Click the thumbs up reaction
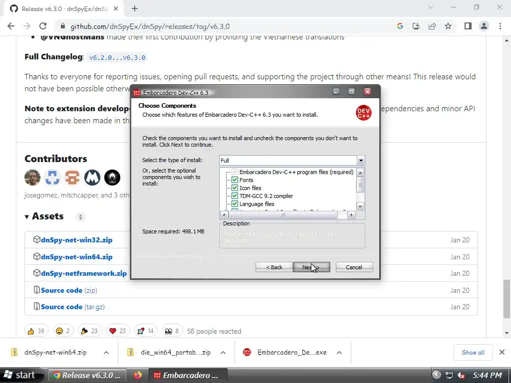 click(36, 331)
